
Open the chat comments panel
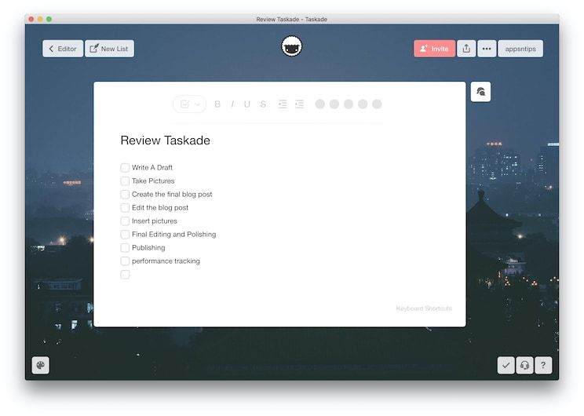[x=480, y=92]
